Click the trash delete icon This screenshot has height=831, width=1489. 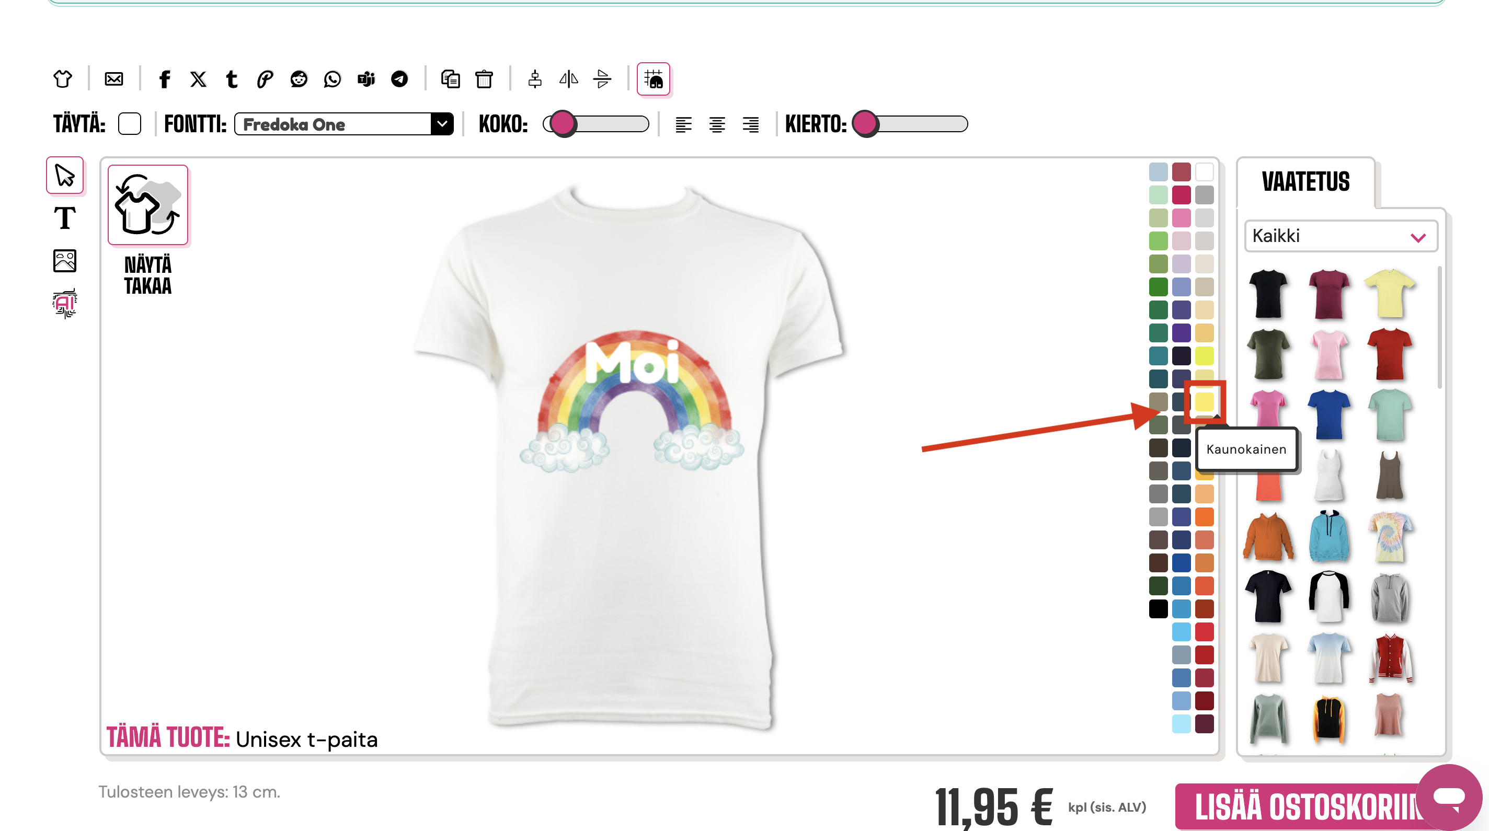click(x=484, y=78)
